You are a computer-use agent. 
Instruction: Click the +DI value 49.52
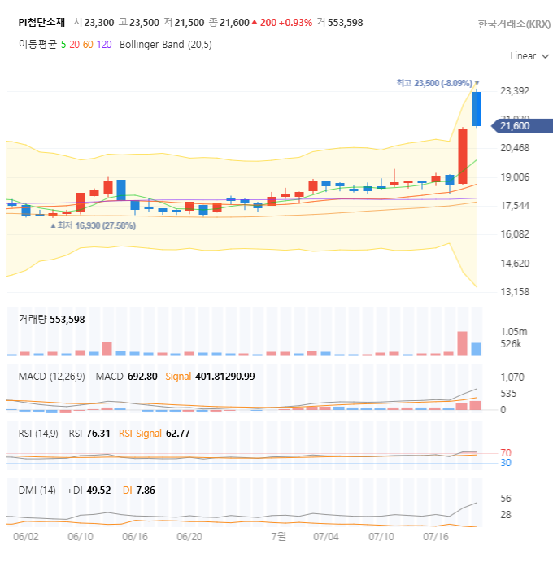(x=98, y=491)
